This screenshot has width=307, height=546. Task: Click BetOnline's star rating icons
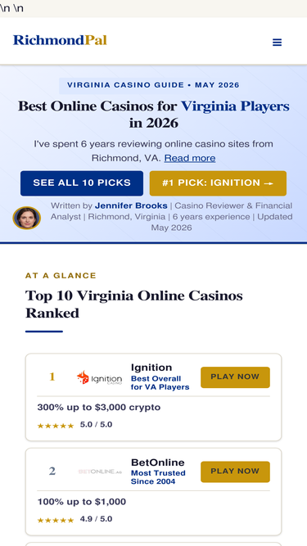pos(56,520)
